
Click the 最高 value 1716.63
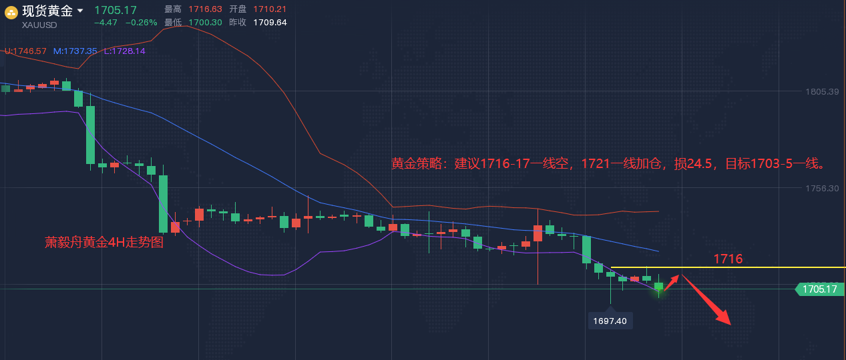click(205, 9)
